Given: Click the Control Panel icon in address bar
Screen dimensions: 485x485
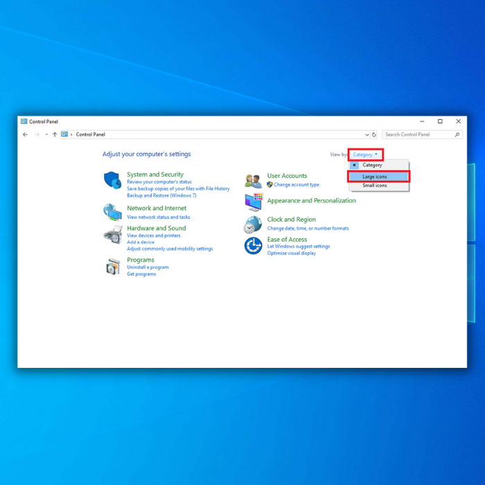Looking at the screenshot, I should 64,134.
